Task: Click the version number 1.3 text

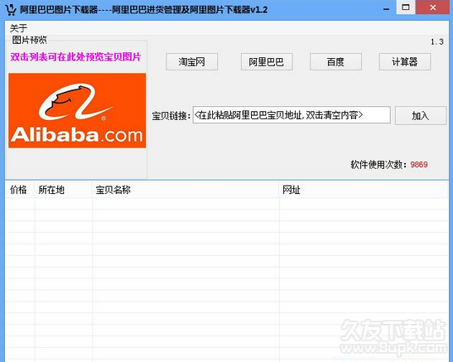Action: point(437,42)
